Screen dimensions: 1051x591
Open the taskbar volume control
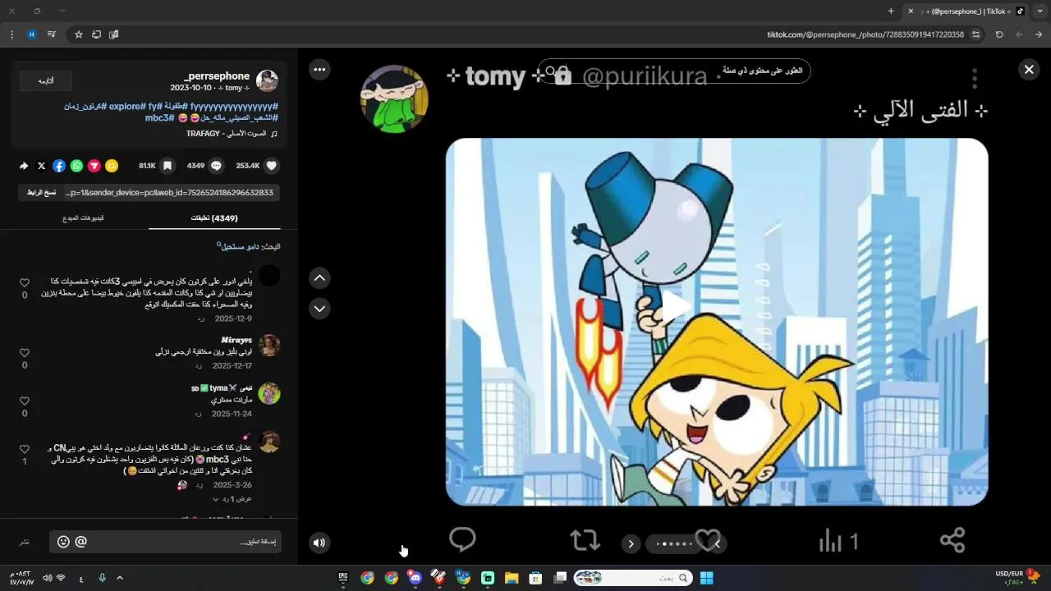click(x=47, y=578)
